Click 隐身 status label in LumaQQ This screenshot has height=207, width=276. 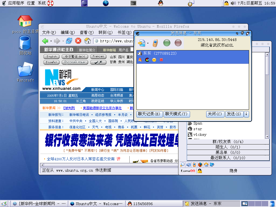(233, 171)
